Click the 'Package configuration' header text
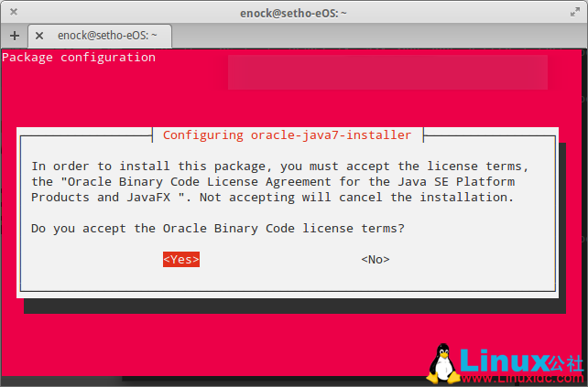This screenshot has width=588, height=387. (x=79, y=58)
